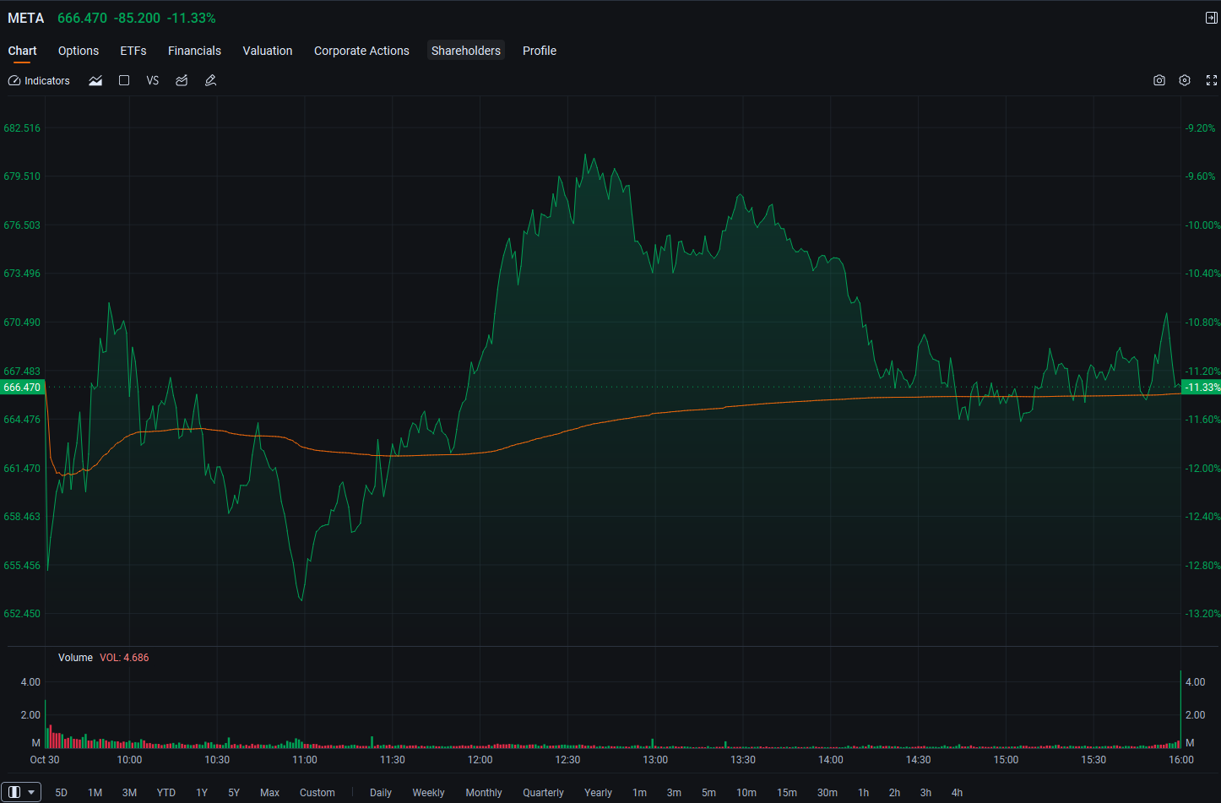Open the chart overlay icon beside VS
The height and width of the screenshot is (803, 1221).
click(x=182, y=81)
